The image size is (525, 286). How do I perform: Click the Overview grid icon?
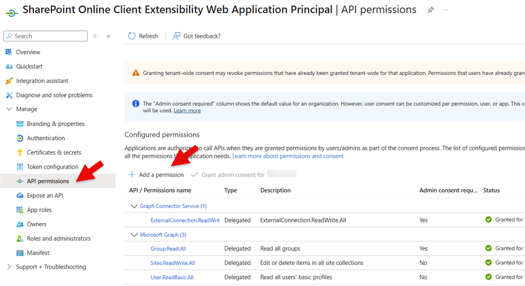[9, 52]
